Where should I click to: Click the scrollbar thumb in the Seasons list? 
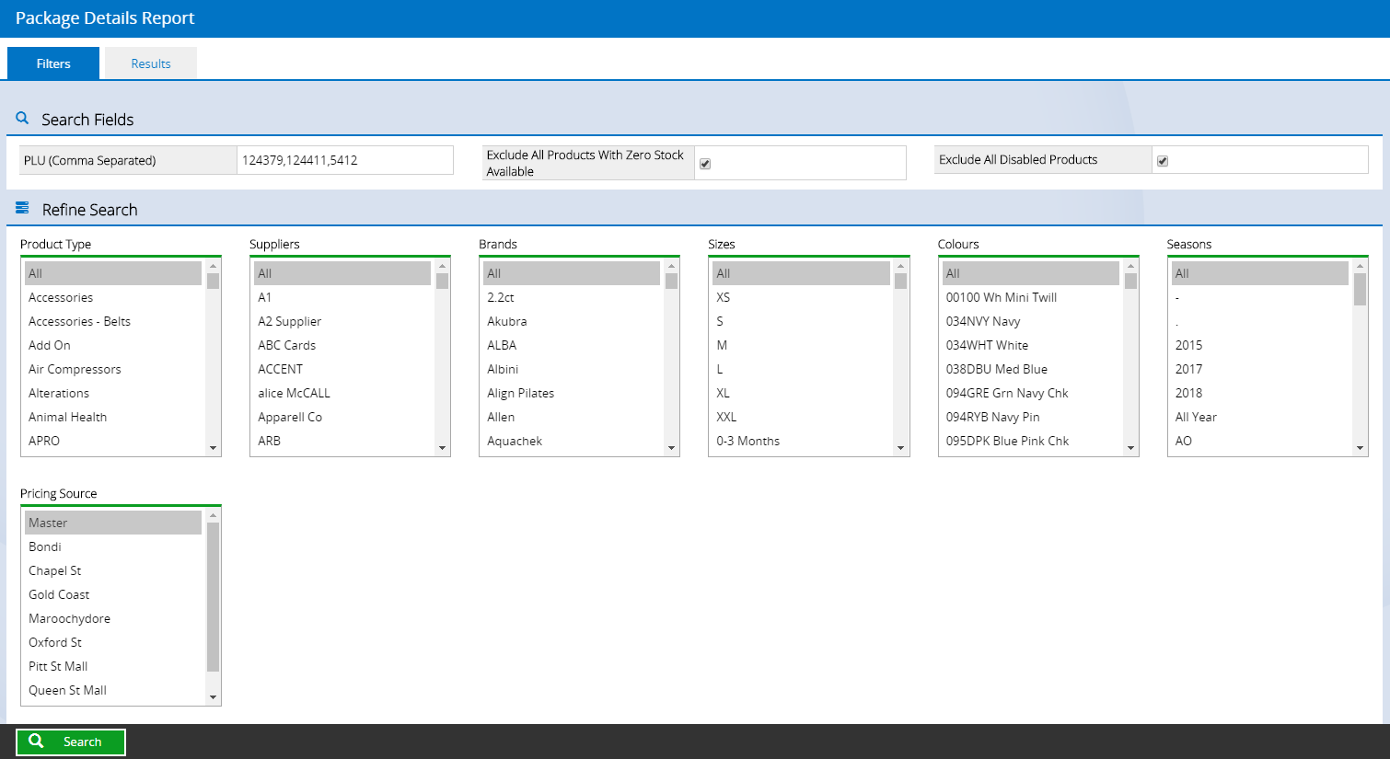(x=1361, y=289)
